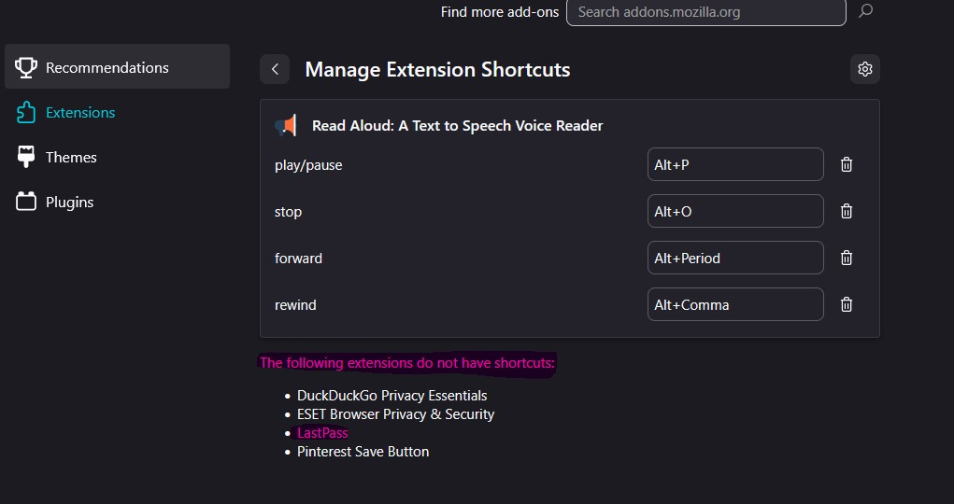
Task: Click the Pinterest Save Button list entry
Action: [363, 452]
